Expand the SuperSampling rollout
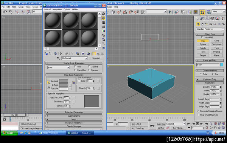227x143 pixels. (74, 116)
